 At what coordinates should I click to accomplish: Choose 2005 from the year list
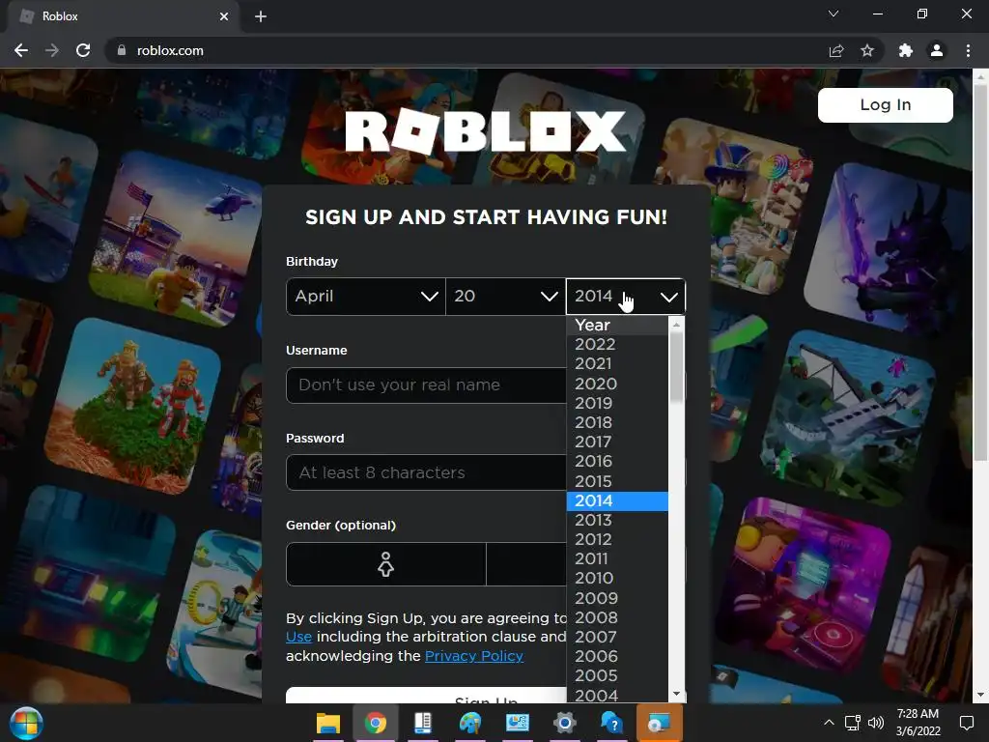pyautogui.click(x=617, y=675)
